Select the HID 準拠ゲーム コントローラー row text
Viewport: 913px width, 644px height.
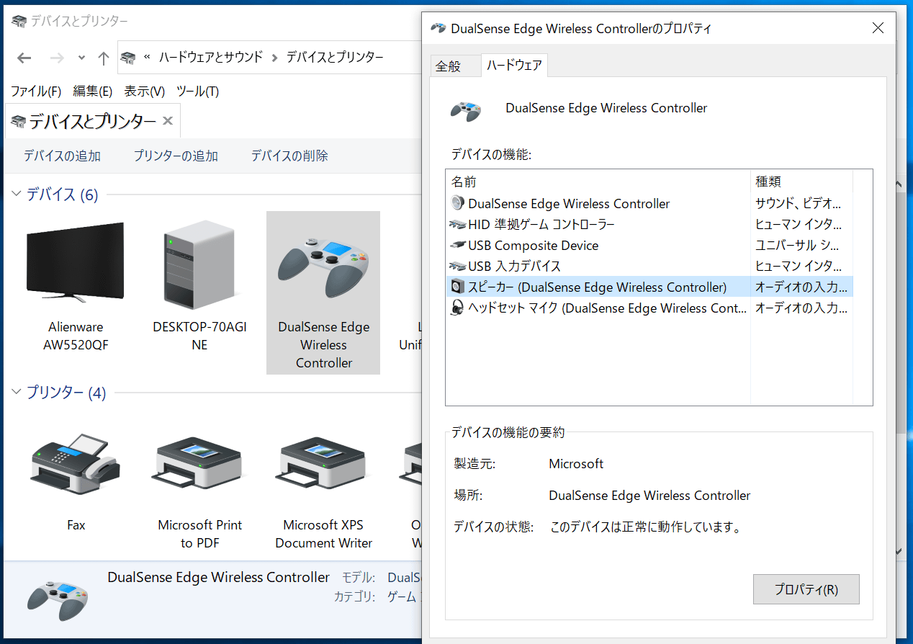tap(541, 225)
